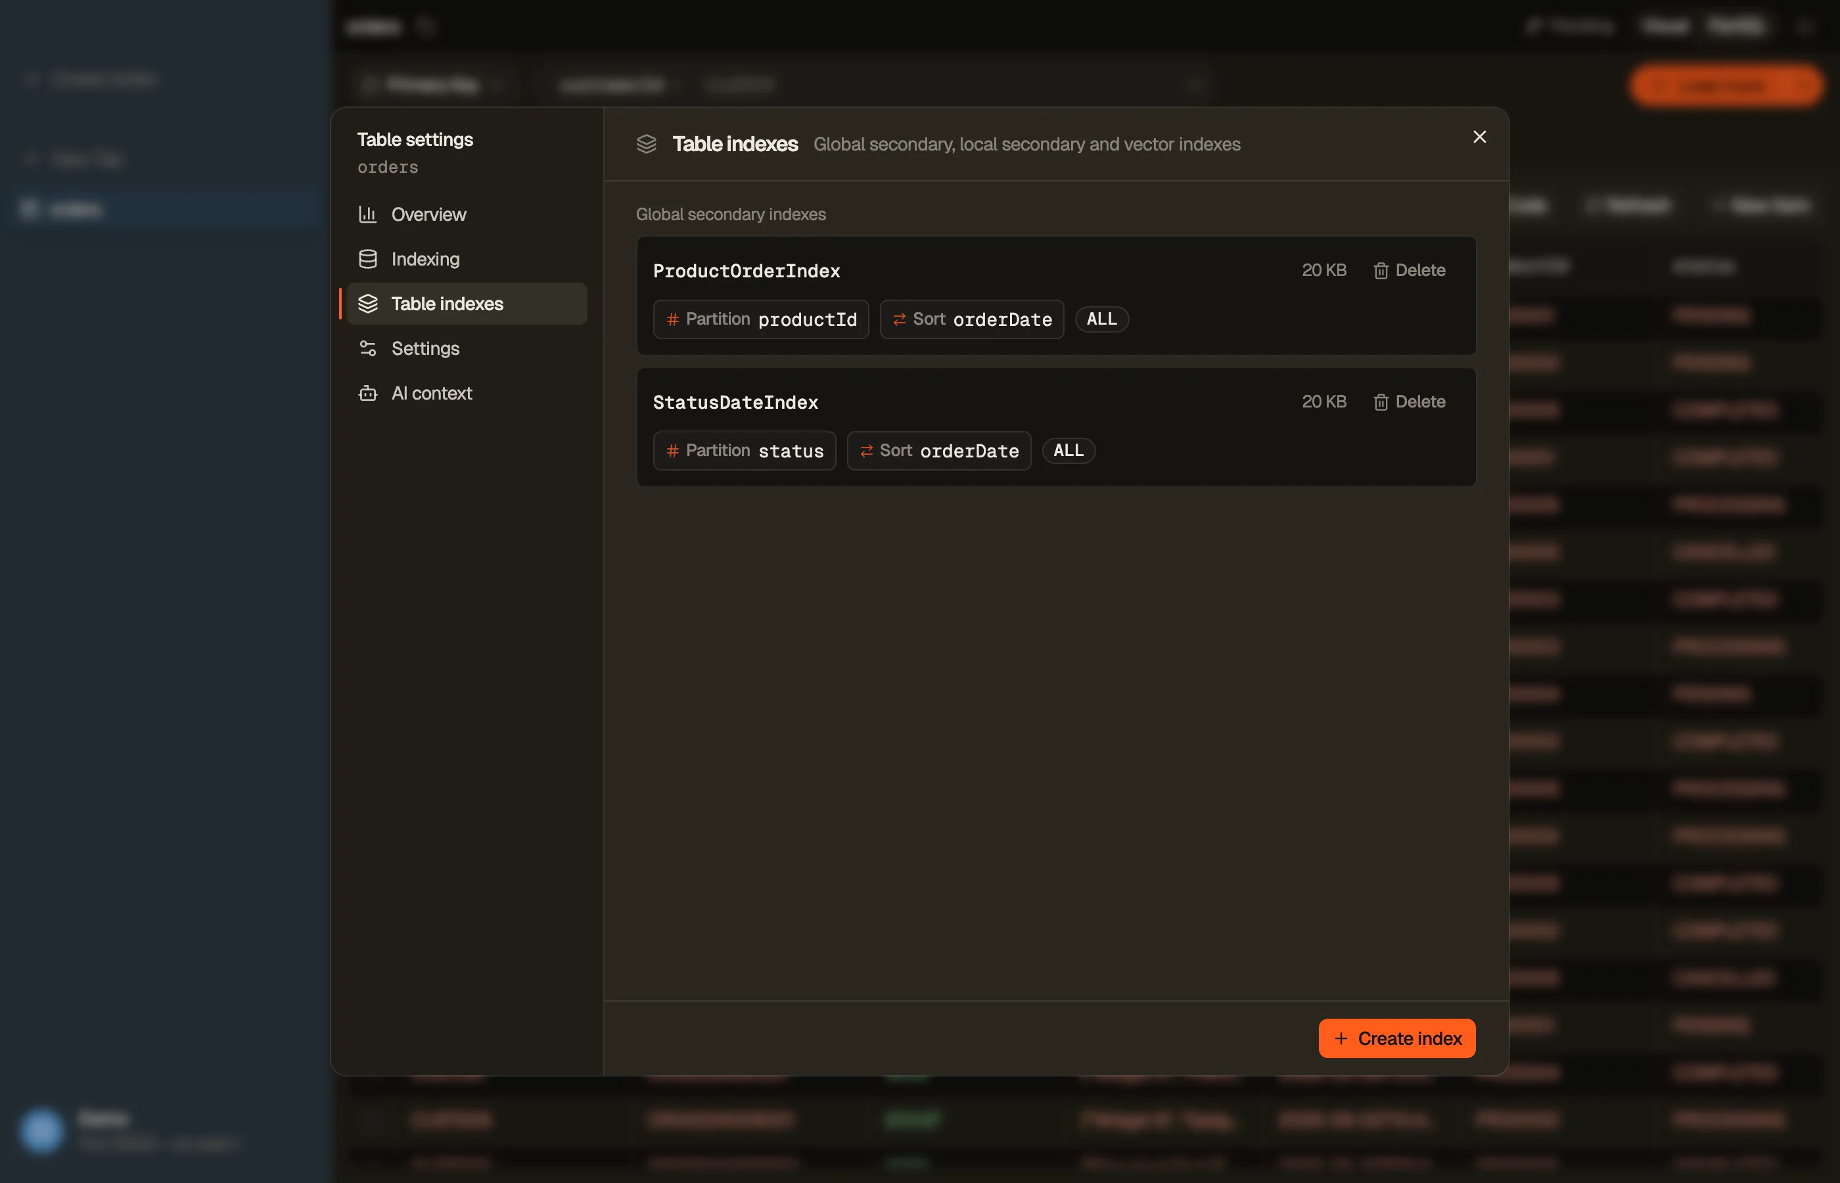The height and width of the screenshot is (1183, 1840).
Task: Click the hash icon in Partition status
Action: point(672,451)
